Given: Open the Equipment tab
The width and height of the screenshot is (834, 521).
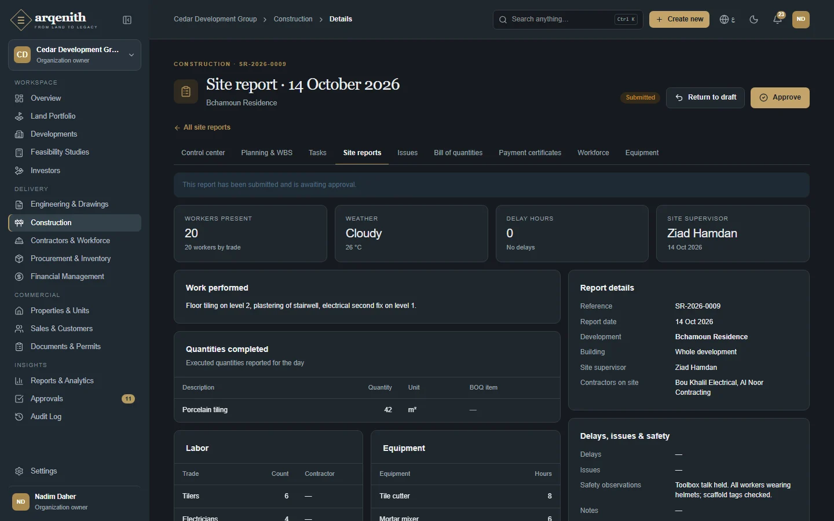Looking at the screenshot, I should point(642,153).
